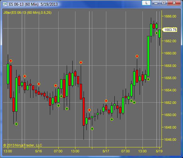This screenshot has width=183, height=158.
Task: Click the red dot directly above the 5/17 label
Action: (106, 101)
